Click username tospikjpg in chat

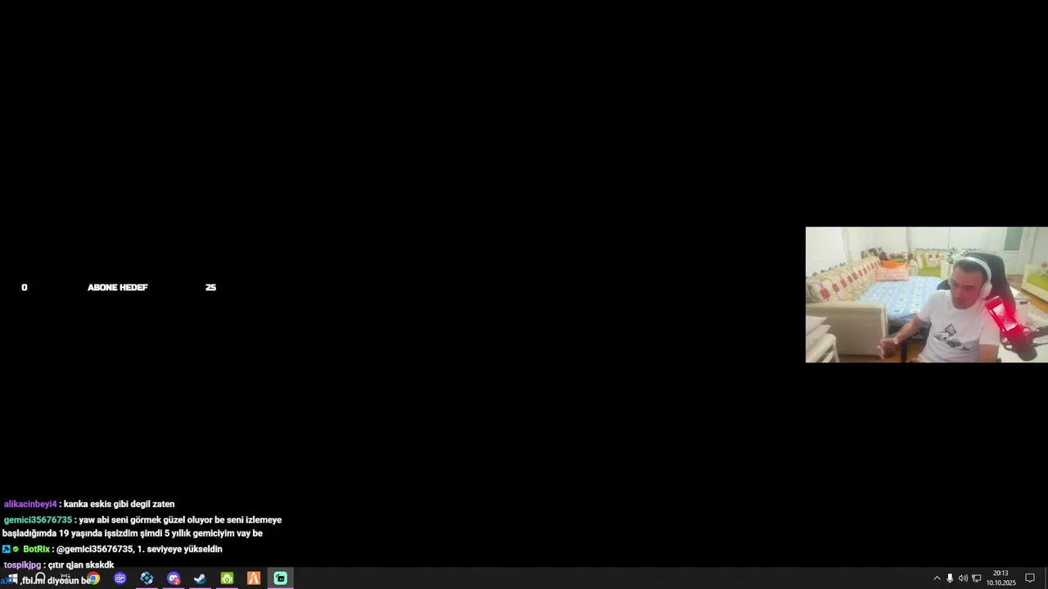22,564
